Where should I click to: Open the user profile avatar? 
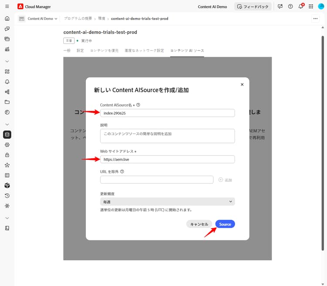pyautogui.click(x=321, y=7)
